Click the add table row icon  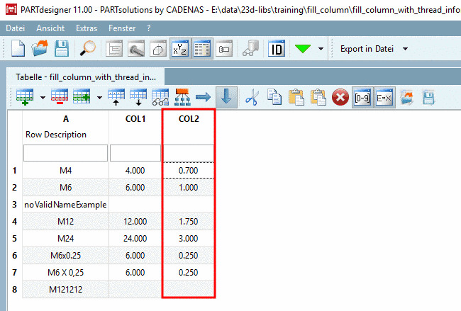25,97
